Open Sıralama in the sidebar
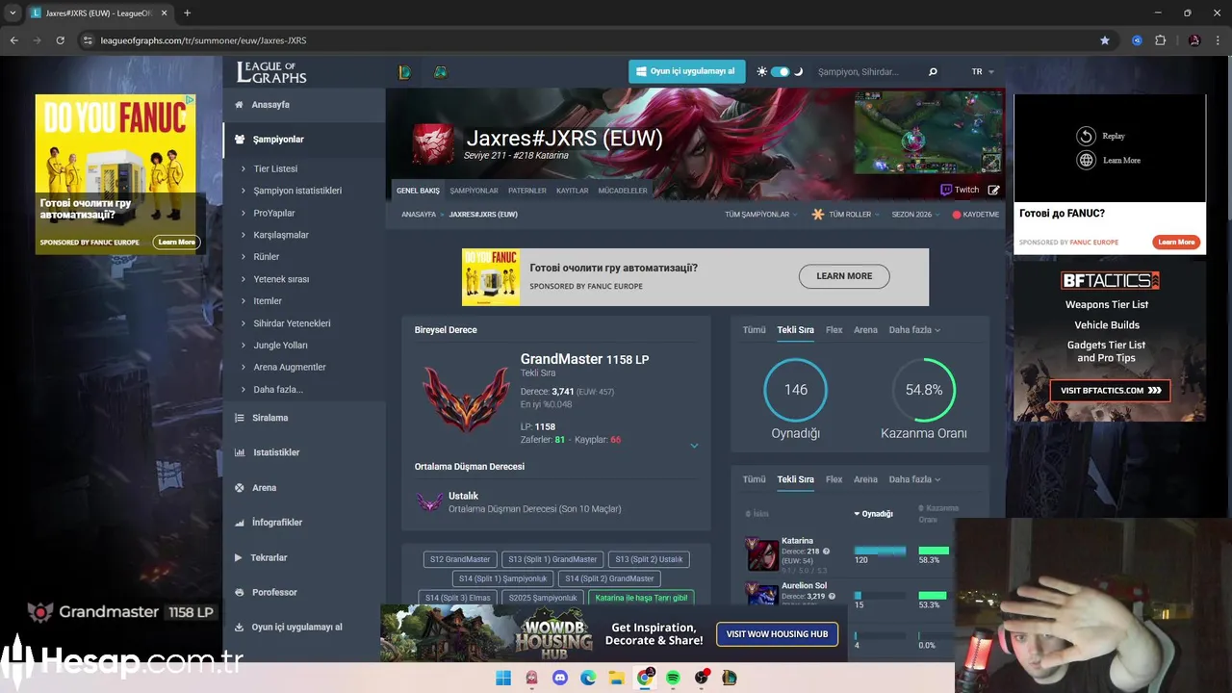Viewport: 1232px width, 693px height. (270, 418)
